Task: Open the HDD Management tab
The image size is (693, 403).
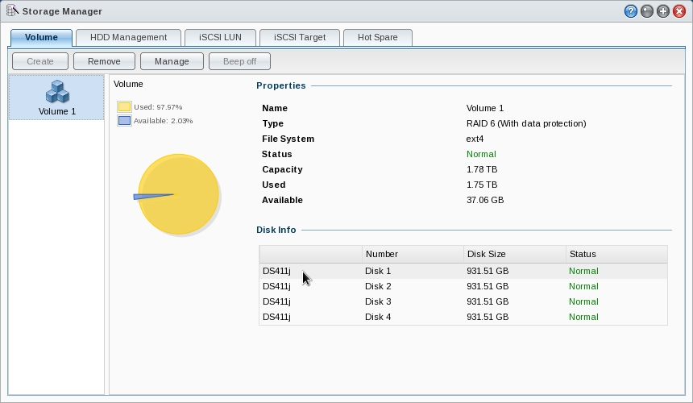Action: pyautogui.click(x=129, y=38)
